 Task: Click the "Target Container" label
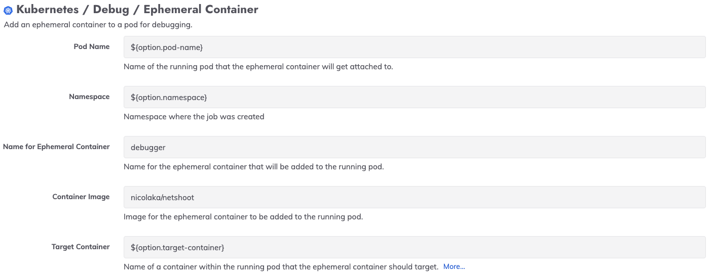point(81,247)
